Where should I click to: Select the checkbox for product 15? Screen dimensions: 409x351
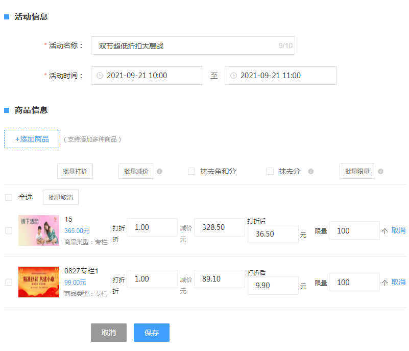point(9,230)
